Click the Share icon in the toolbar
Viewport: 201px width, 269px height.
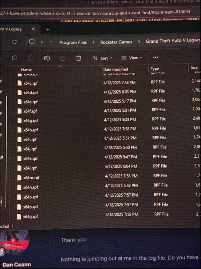pyautogui.click(x=63, y=58)
